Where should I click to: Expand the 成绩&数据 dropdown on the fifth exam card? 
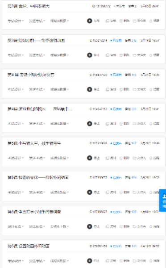59,158
